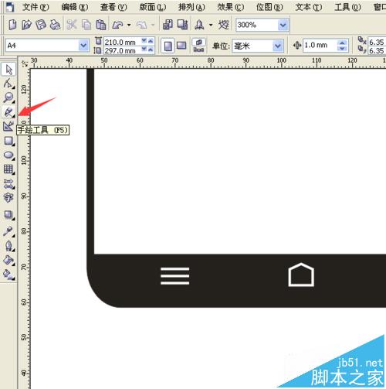
Task: Decrease page height 297.0 mm arrow
Action: [x=144, y=49]
